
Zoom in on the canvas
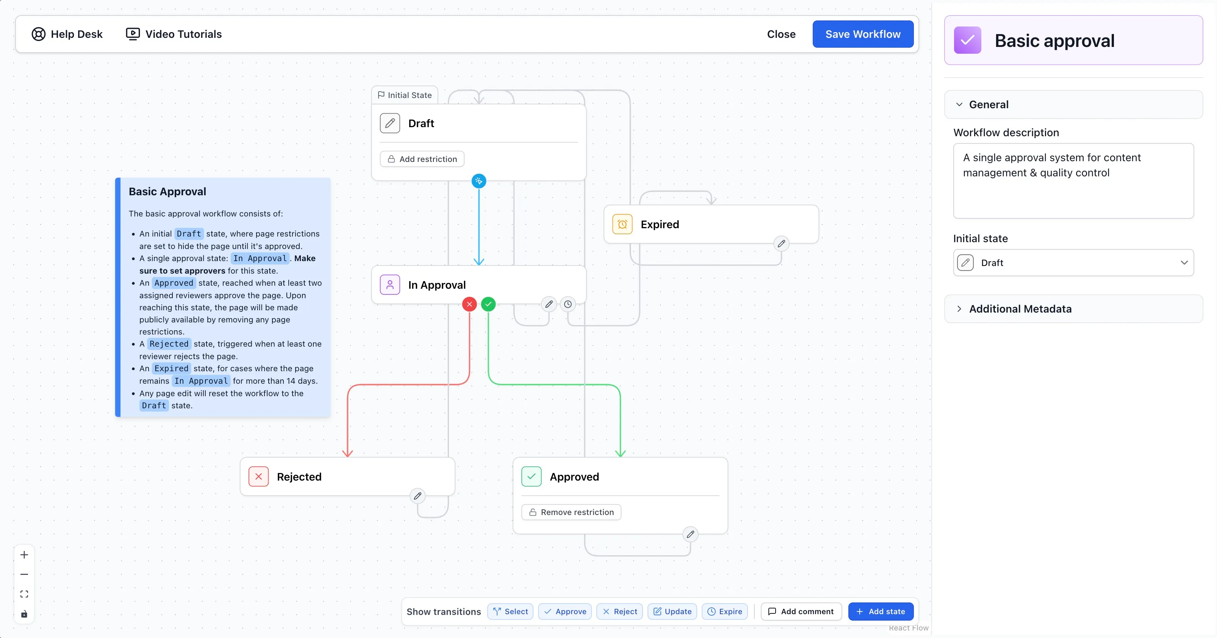click(x=24, y=555)
